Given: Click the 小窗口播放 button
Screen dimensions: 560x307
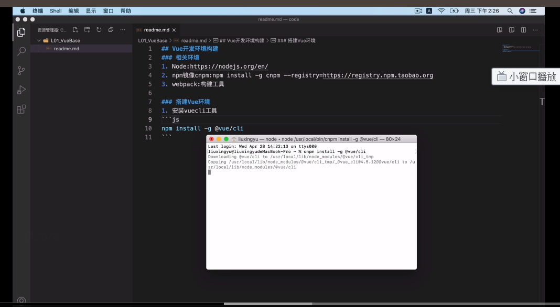Looking at the screenshot, I should (x=526, y=76).
